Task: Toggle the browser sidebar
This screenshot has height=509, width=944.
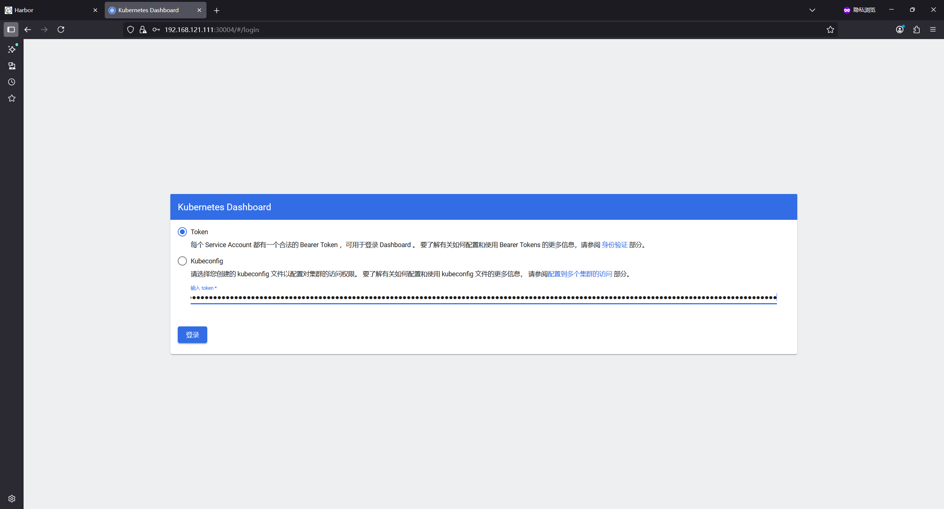Action: (x=11, y=30)
